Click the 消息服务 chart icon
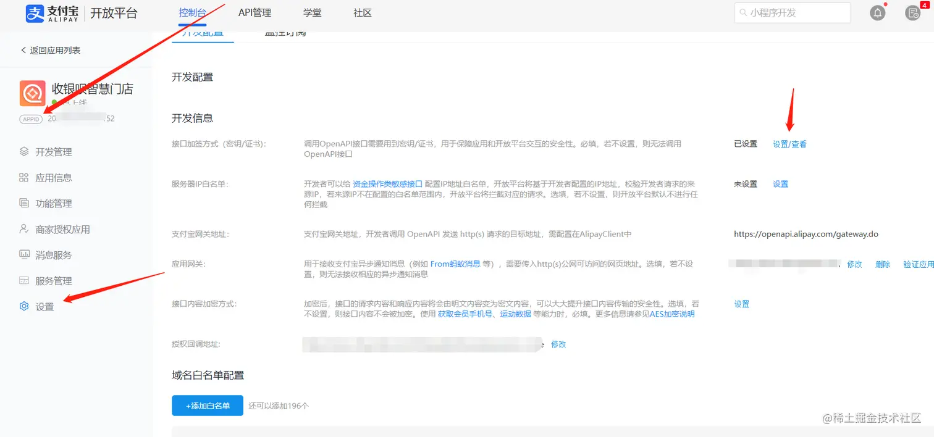 click(x=24, y=255)
